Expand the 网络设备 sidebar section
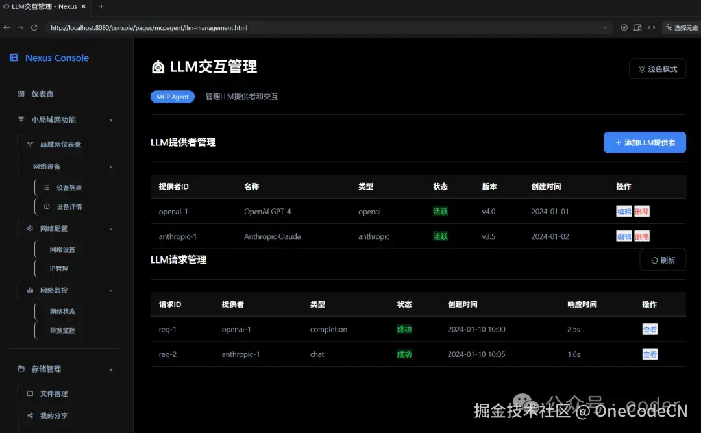701x433 pixels. 111,166
